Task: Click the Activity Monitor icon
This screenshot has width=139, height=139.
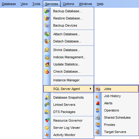Action: pyautogui.click(x=47, y=135)
